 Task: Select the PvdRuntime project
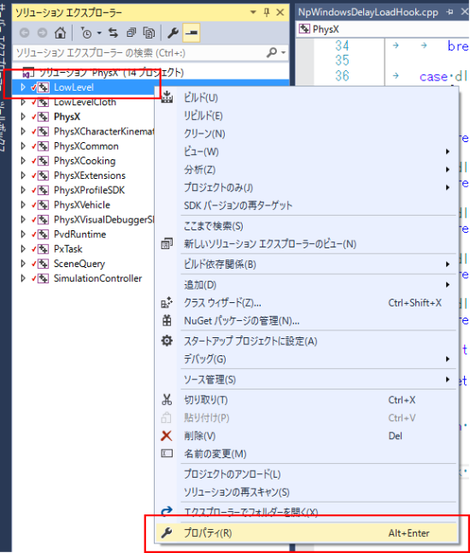click(79, 235)
